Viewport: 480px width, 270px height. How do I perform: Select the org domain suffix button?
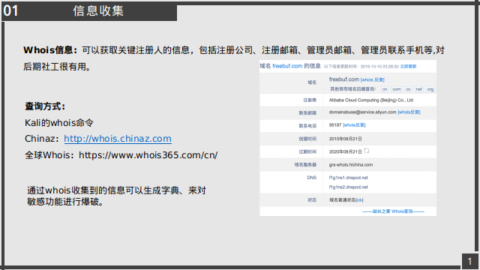430,89
